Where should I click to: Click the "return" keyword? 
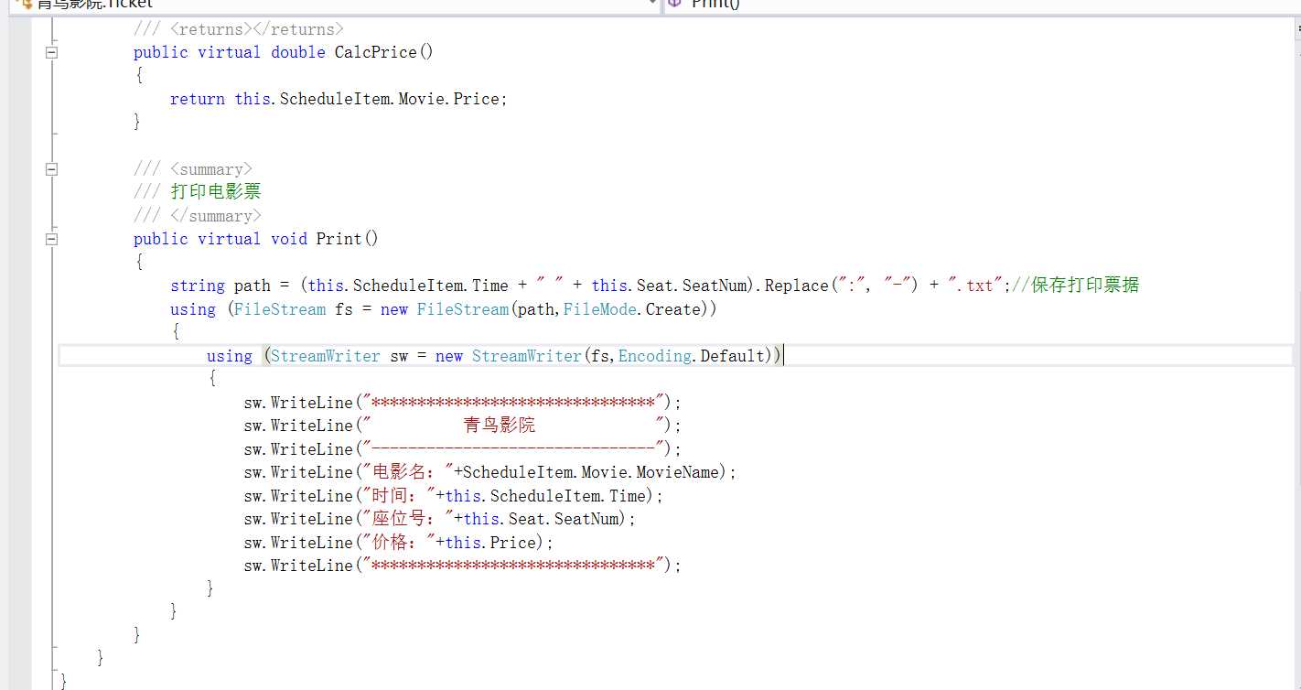coord(198,99)
